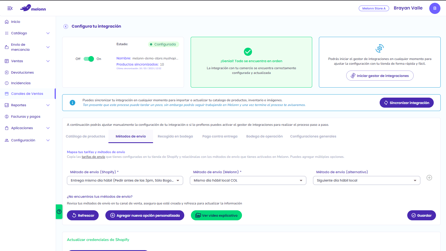Viewport: 446px width, 251px height.
Task: Click the green help icon on the left edge
Action: click(x=59, y=212)
